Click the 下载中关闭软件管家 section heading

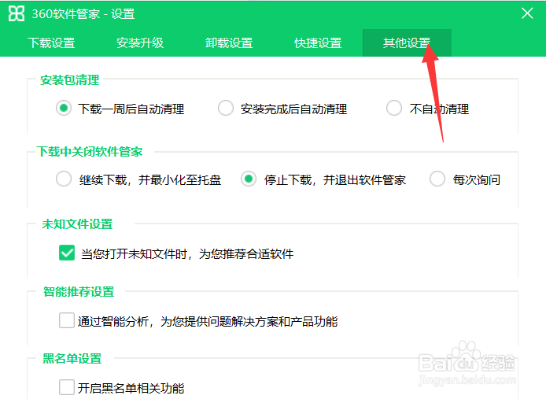[90, 152]
